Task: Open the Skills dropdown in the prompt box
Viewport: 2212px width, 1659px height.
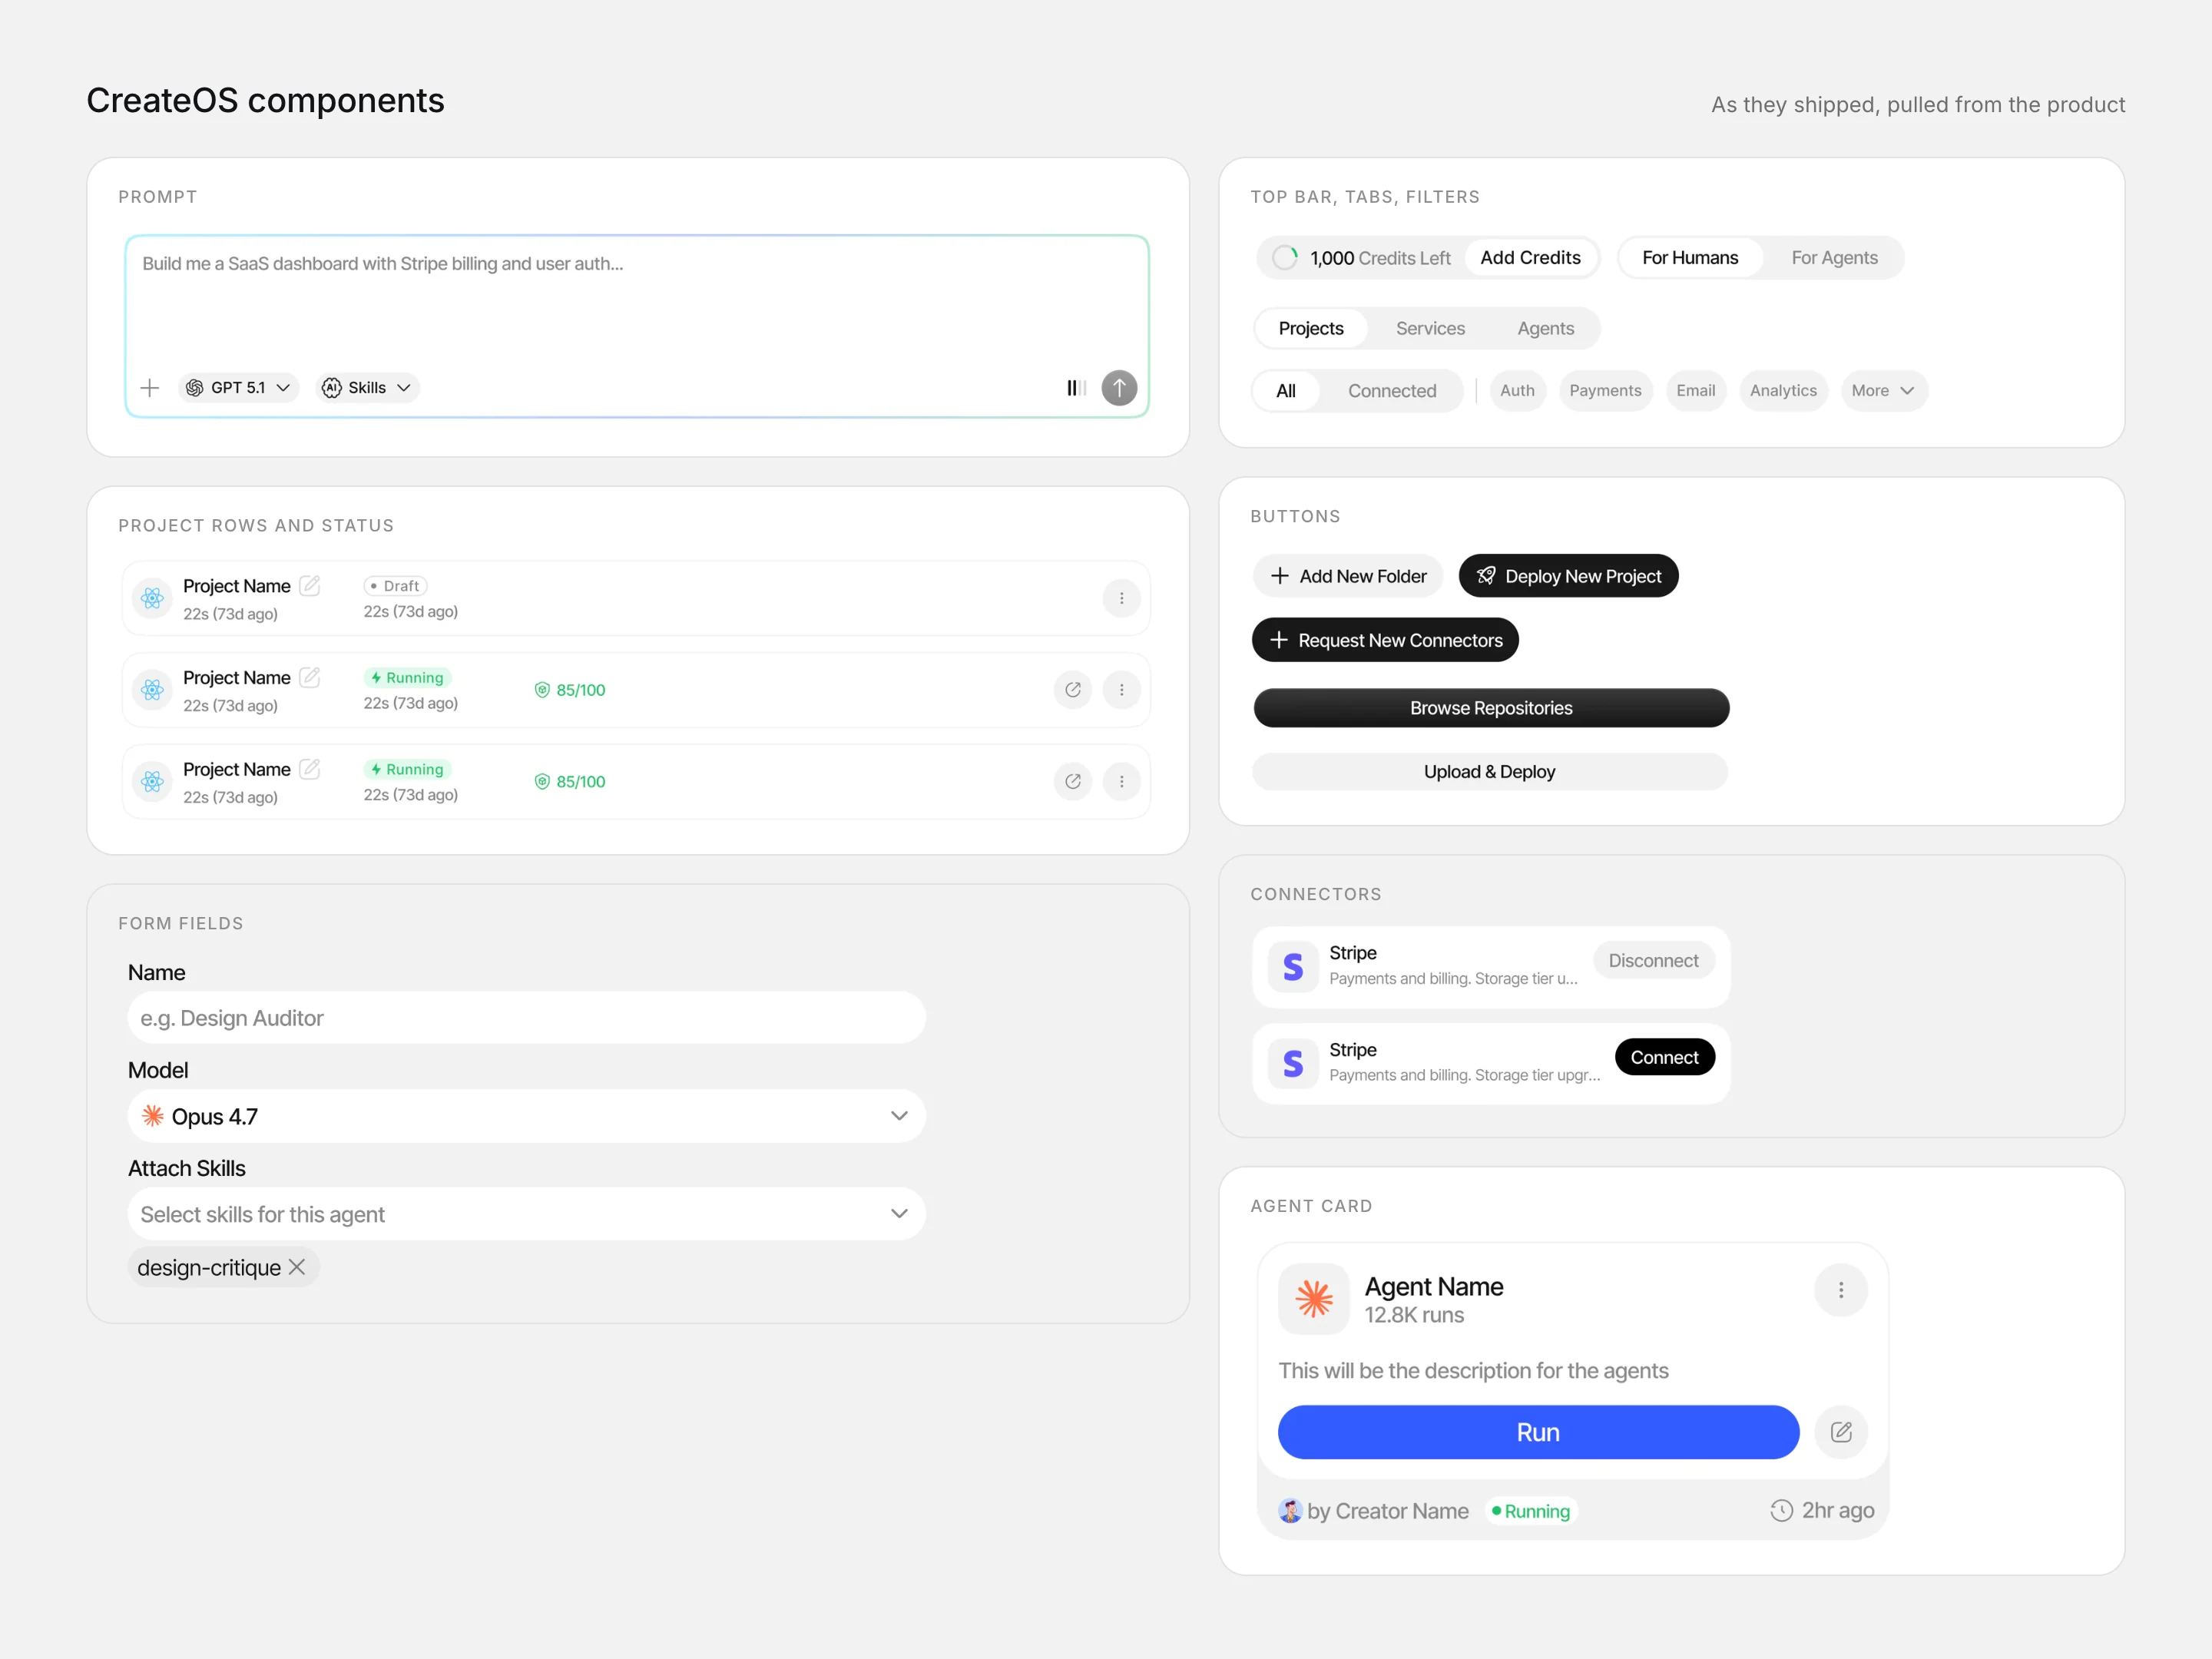Action: 367,388
